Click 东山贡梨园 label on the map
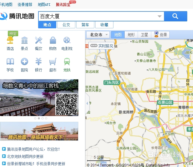The image size is (193, 167). coord(140,41)
